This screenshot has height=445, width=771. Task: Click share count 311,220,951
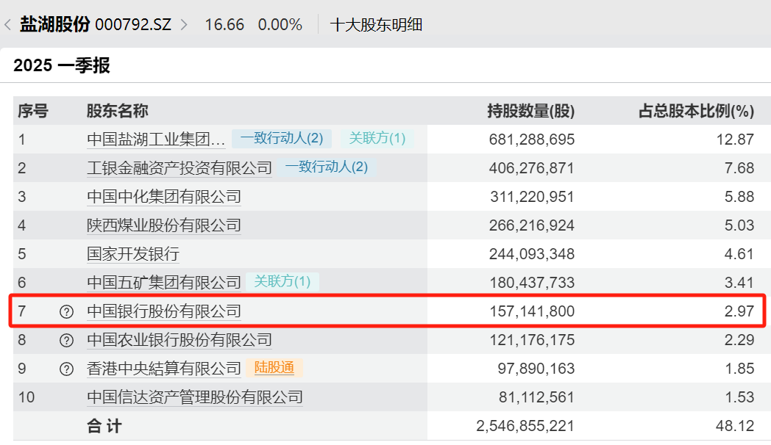(x=532, y=197)
